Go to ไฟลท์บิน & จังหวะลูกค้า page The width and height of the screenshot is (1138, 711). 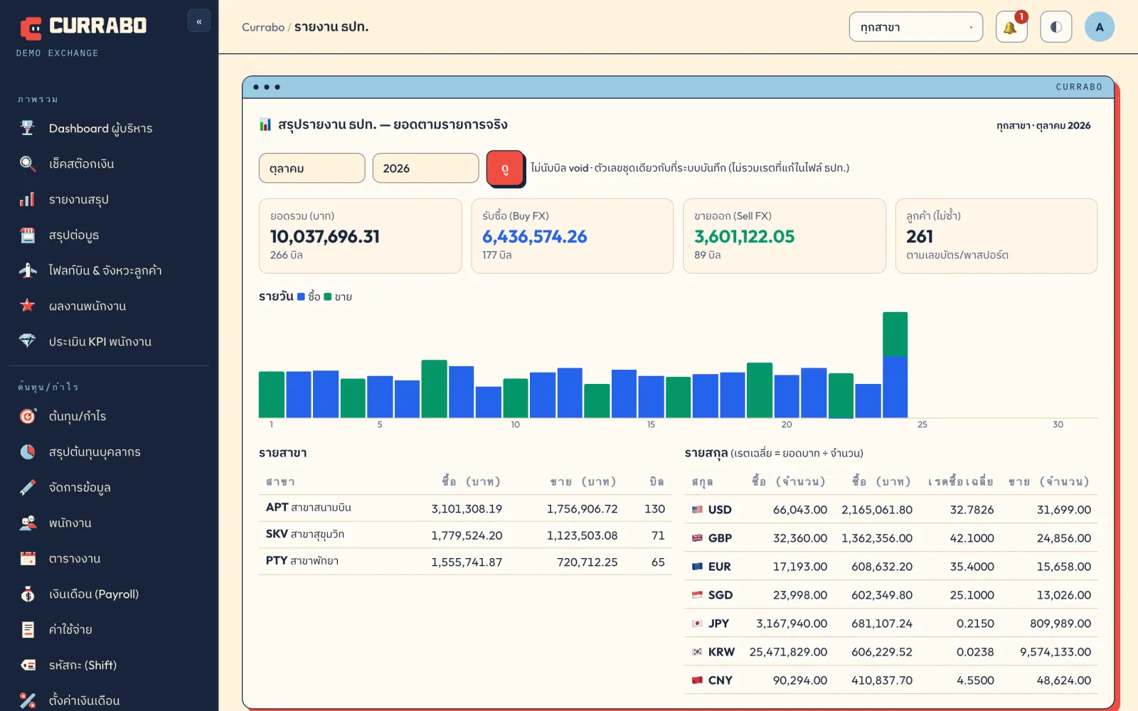110,270
